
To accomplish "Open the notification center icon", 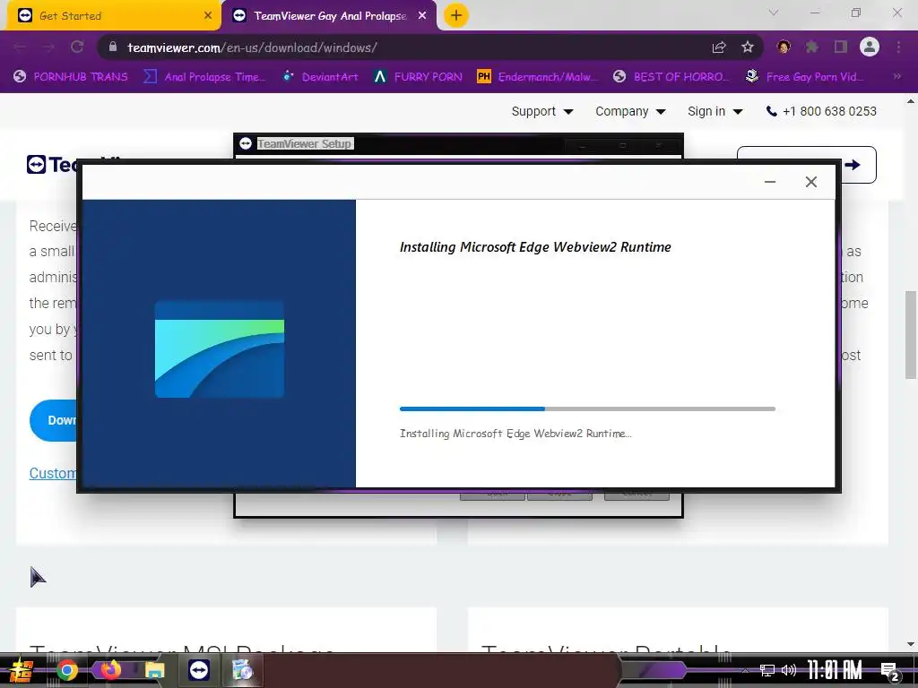I will point(890,671).
